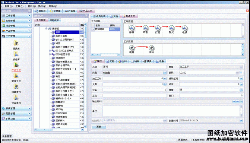Open the 难度 dropdown
The width and height of the screenshot is (250, 143).
[241, 90]
